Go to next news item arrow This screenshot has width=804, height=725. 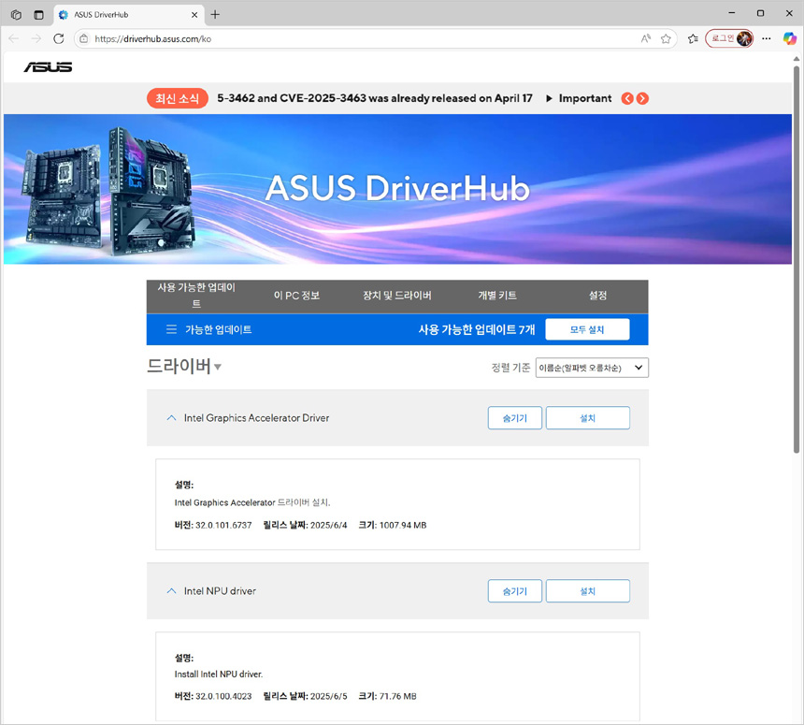point(642,98)
